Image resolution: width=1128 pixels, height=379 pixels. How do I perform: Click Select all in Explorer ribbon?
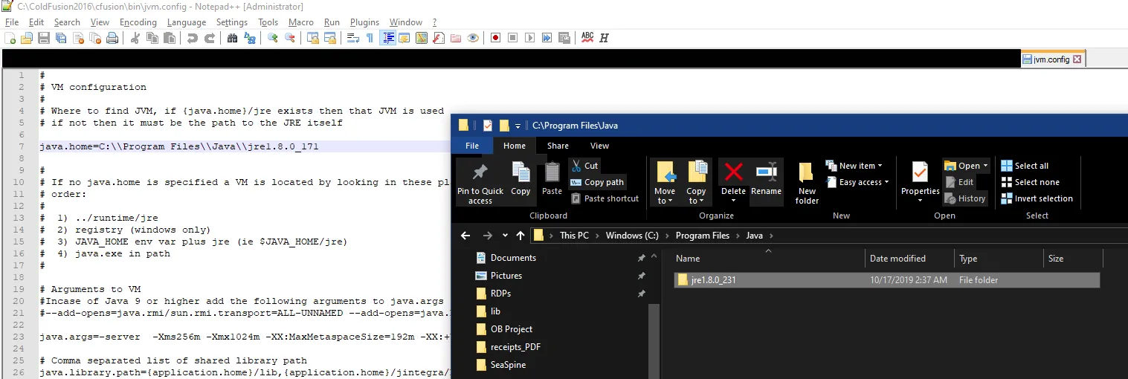(x=1025, y=166)
